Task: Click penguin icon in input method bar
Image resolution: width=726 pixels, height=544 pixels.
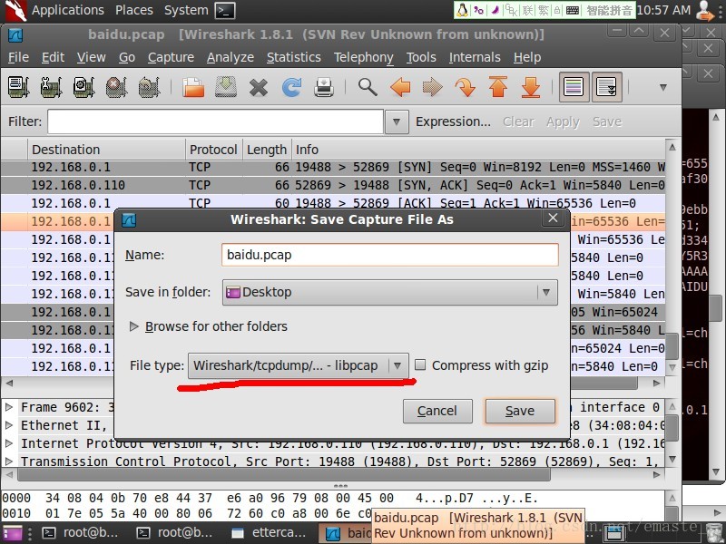Action: [462, 10]
